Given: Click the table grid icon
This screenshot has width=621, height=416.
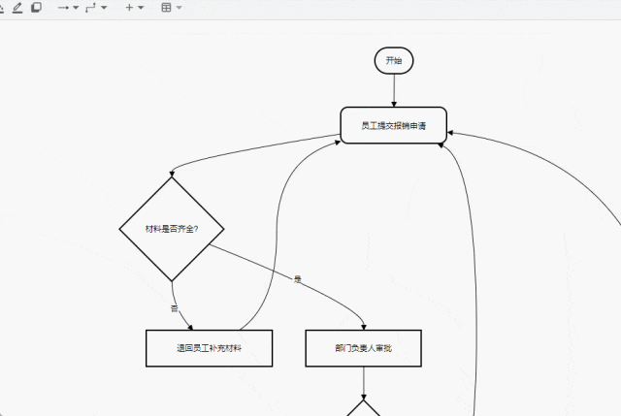Looking at the screenshot, I should 166,8.
